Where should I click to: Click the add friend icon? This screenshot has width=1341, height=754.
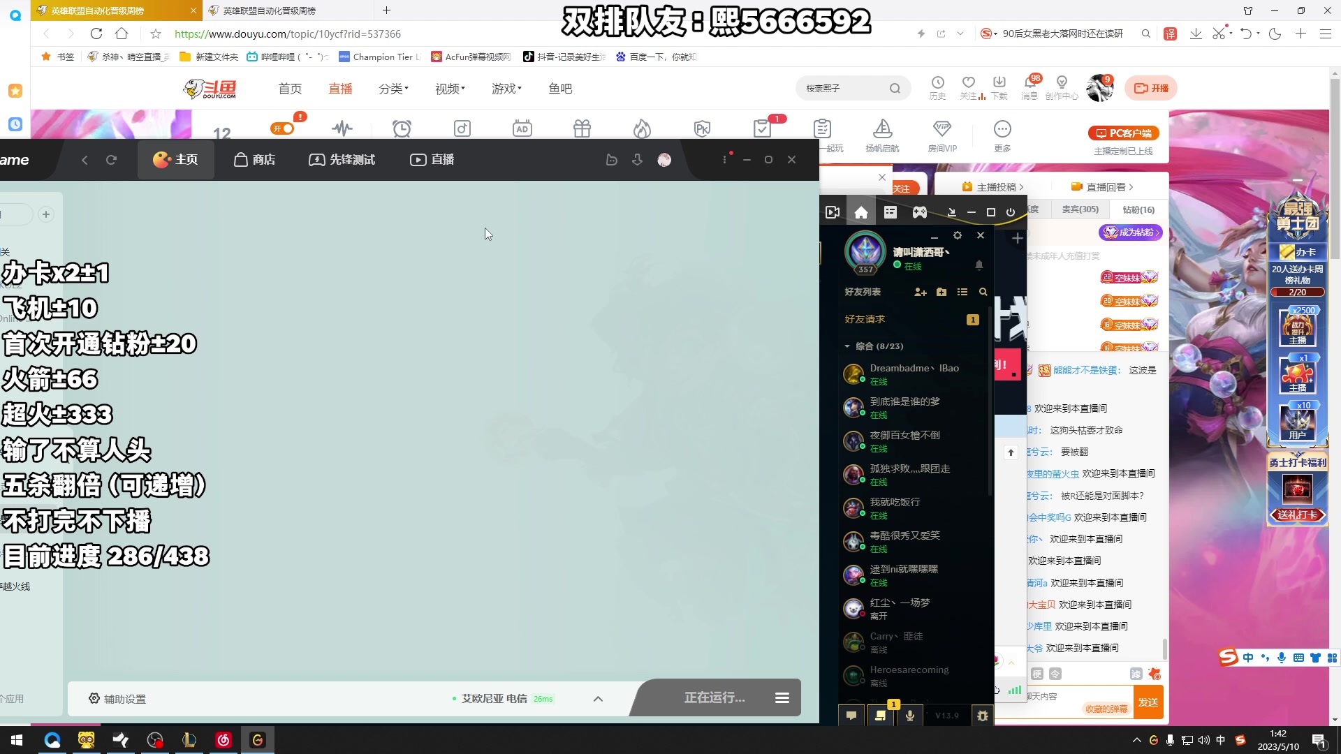point(921,292)
